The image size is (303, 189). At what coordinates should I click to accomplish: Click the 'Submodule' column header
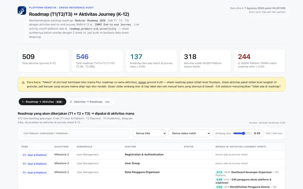85,147
